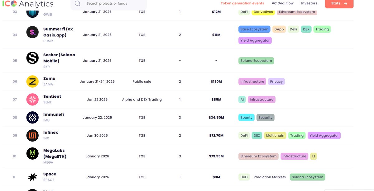Open the Zama yellow logo

point(32,82)
